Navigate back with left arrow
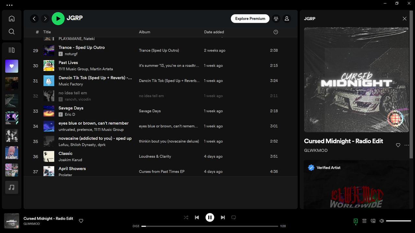The image size is (415, 233). tap(34, 19)
